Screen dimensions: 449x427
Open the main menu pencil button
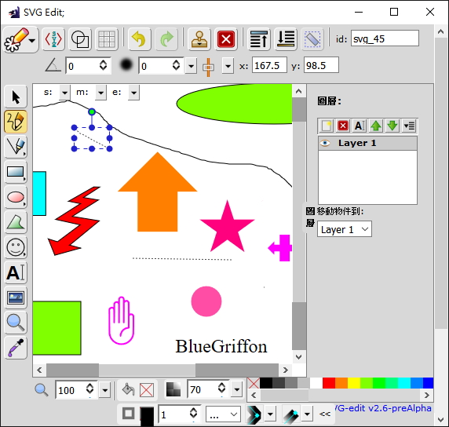click(x=20, y=40)
